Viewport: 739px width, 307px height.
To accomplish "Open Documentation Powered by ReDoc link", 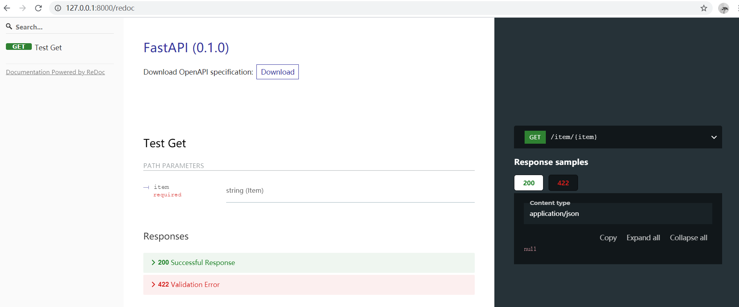I will click(55, 72).
